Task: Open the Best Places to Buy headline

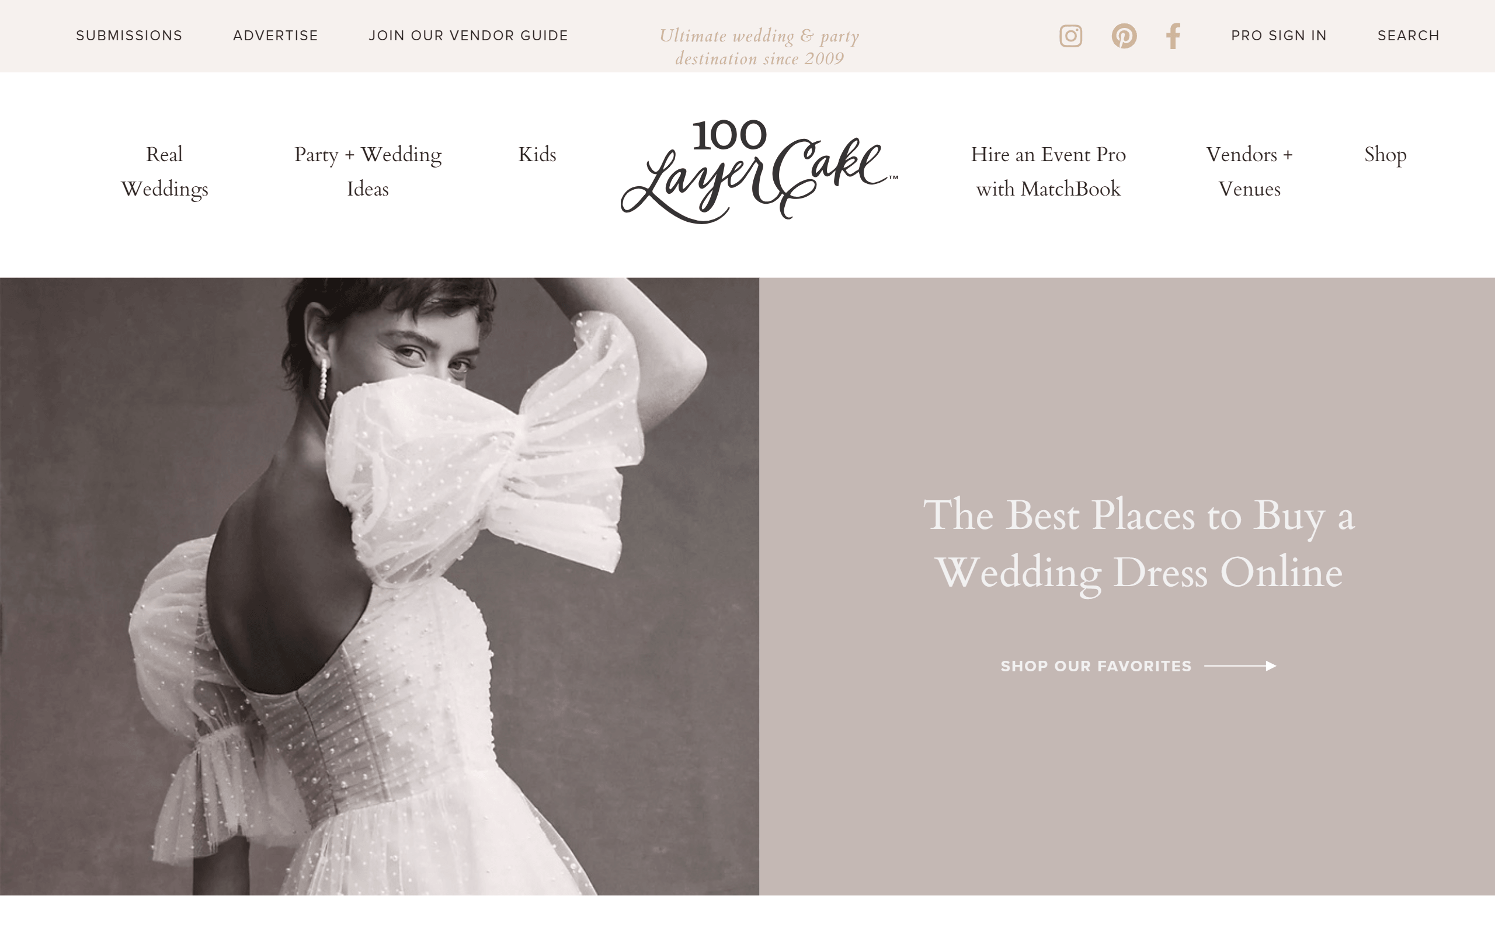Action: tap(1139, 543)
